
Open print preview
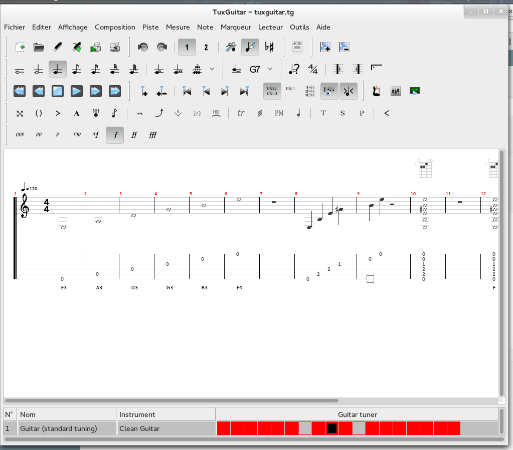pyautogui.click(x=115, y=47)
